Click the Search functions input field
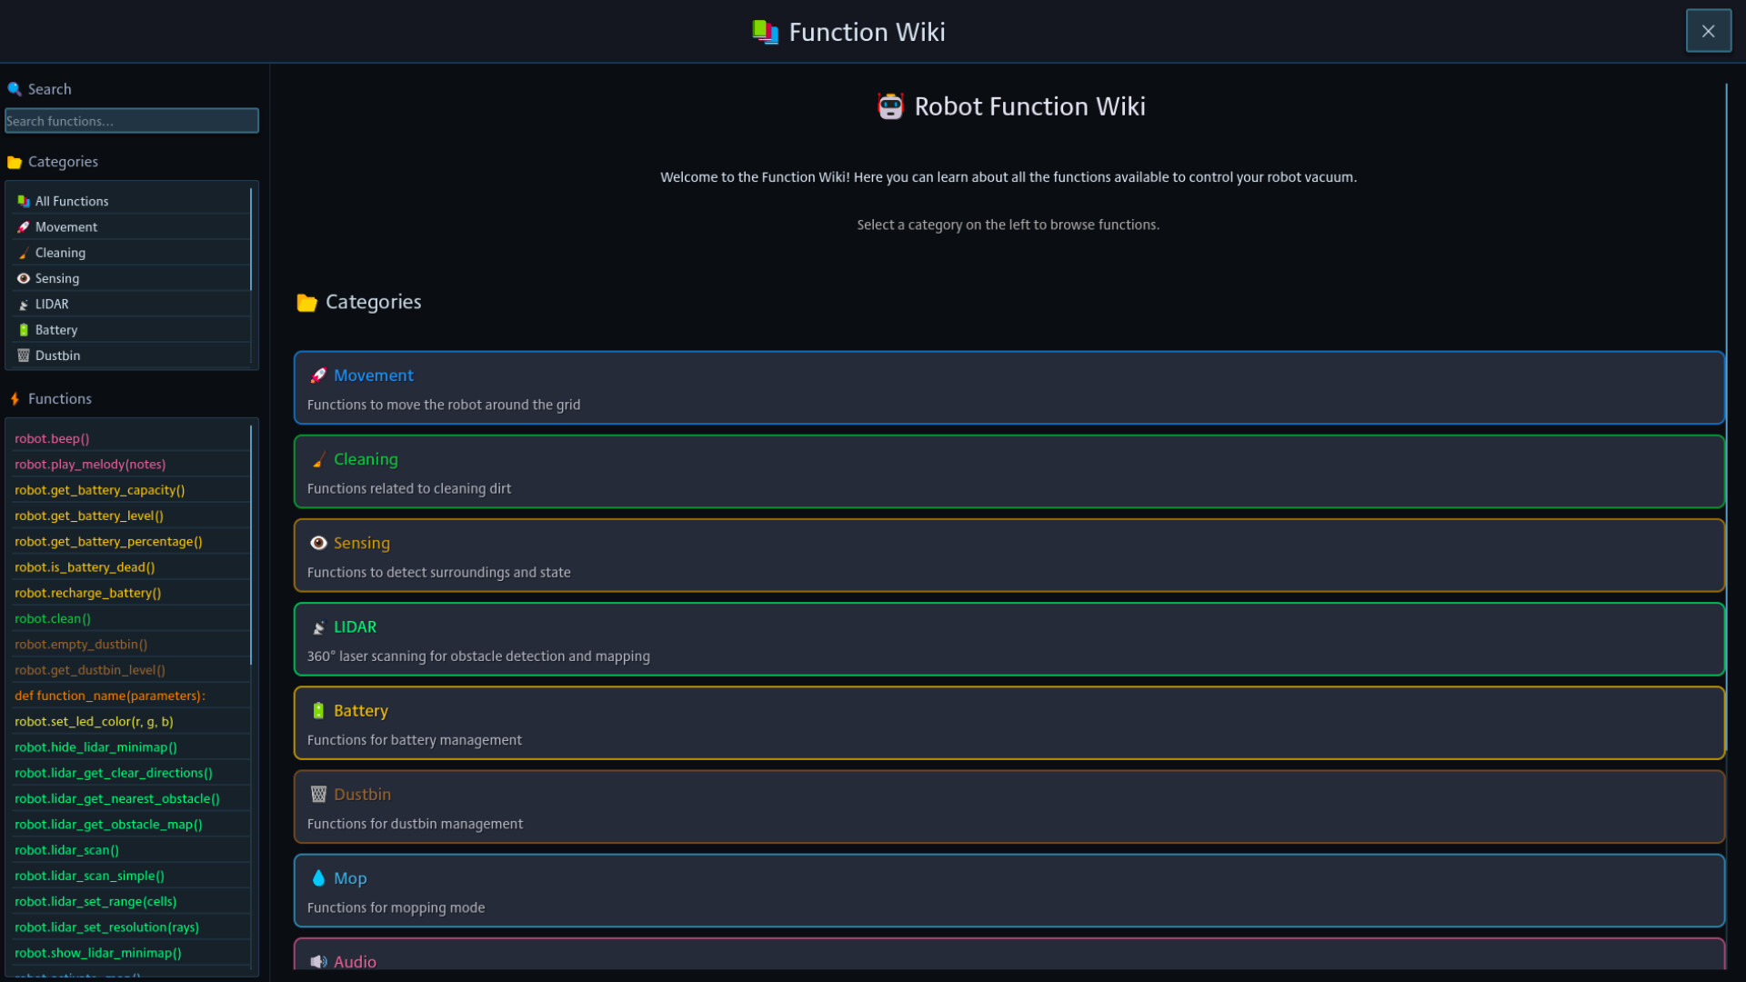1746x982 pixels. tap(132, 120)
